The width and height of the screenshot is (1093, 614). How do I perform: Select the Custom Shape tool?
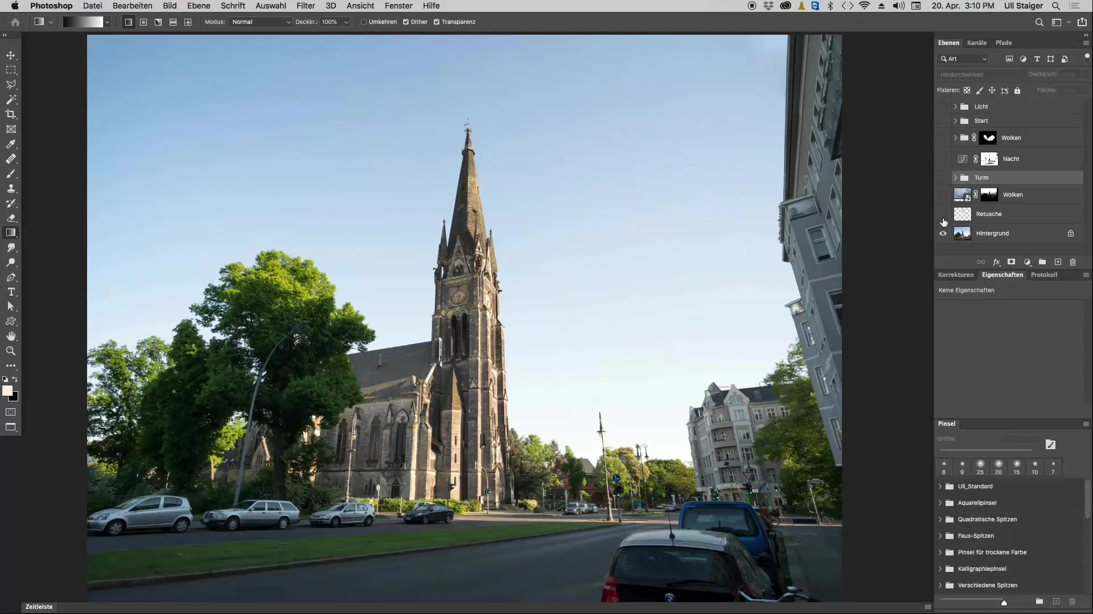coord(11,321)
